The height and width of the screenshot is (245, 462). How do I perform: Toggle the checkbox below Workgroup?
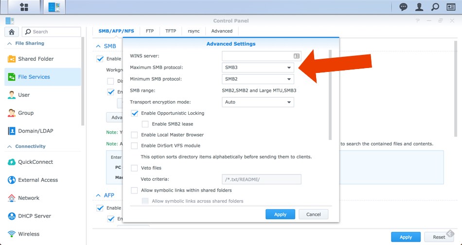coord(110,81)
